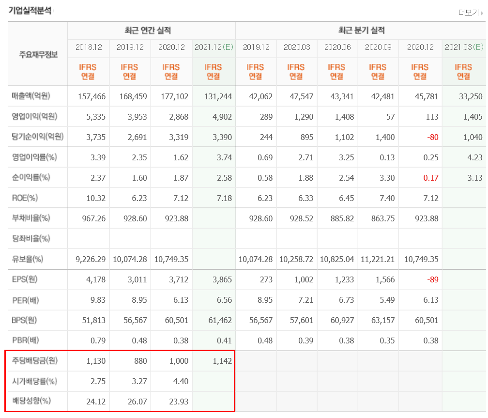This screenshot has height=418, width=488.
Task: Click the PER(배) row label
Action: coord(26,300)
